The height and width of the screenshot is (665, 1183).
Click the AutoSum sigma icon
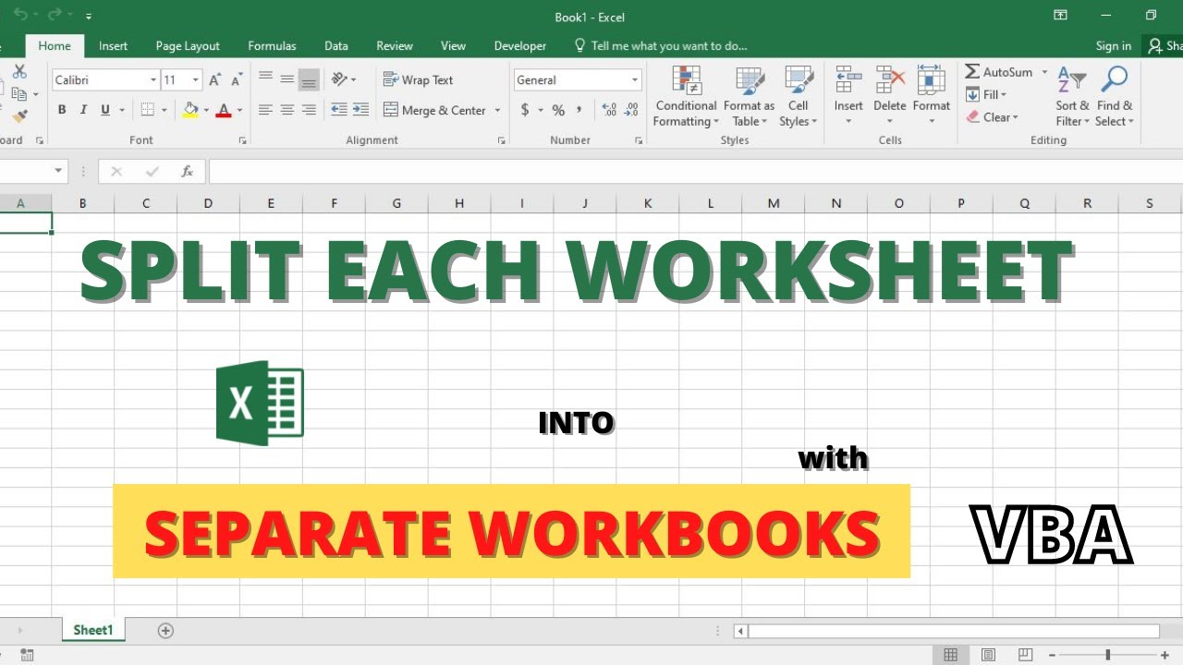coord(972,72)
